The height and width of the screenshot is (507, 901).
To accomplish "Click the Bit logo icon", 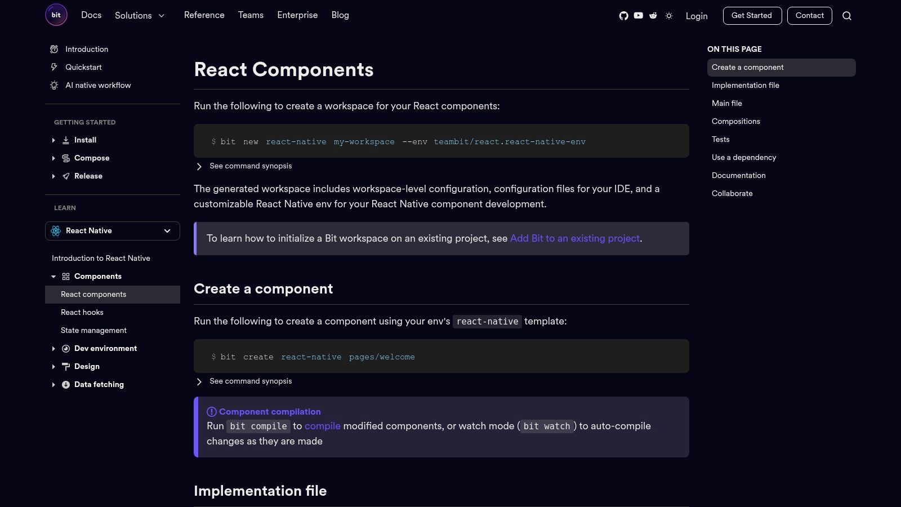I will (56, 15).
